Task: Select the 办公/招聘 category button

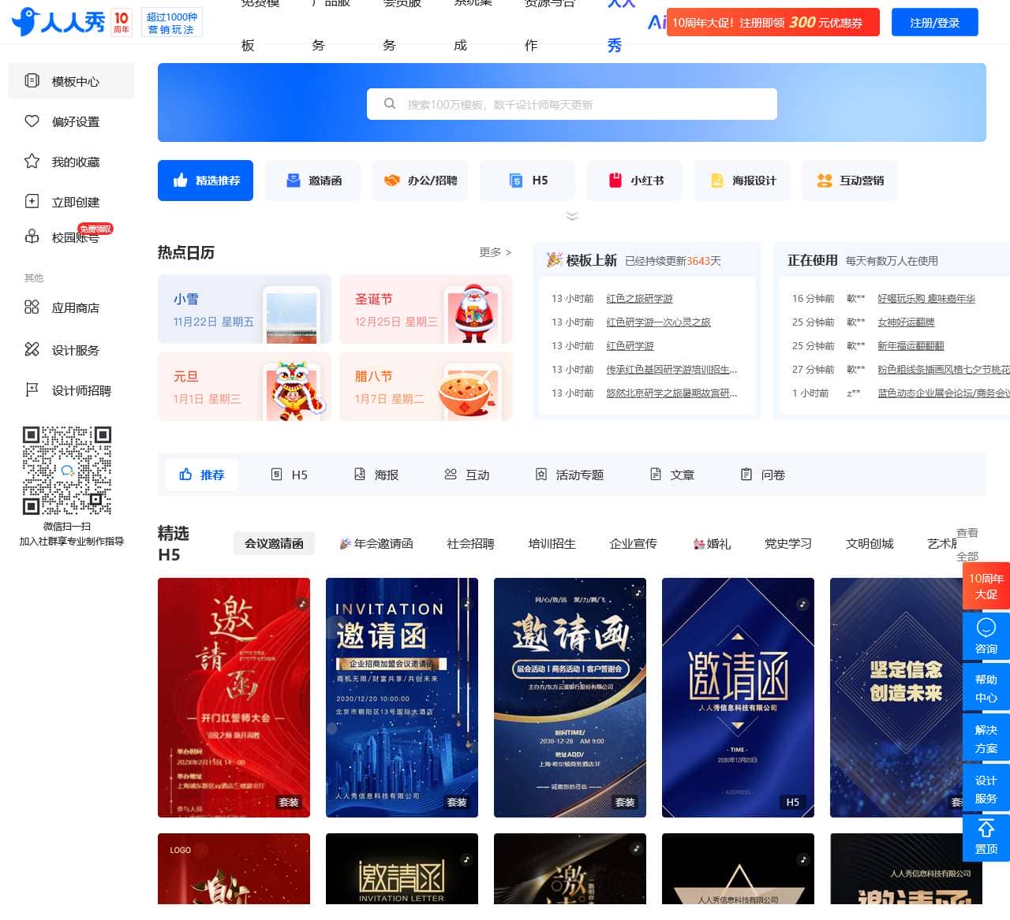Action: tap(420, 181)
